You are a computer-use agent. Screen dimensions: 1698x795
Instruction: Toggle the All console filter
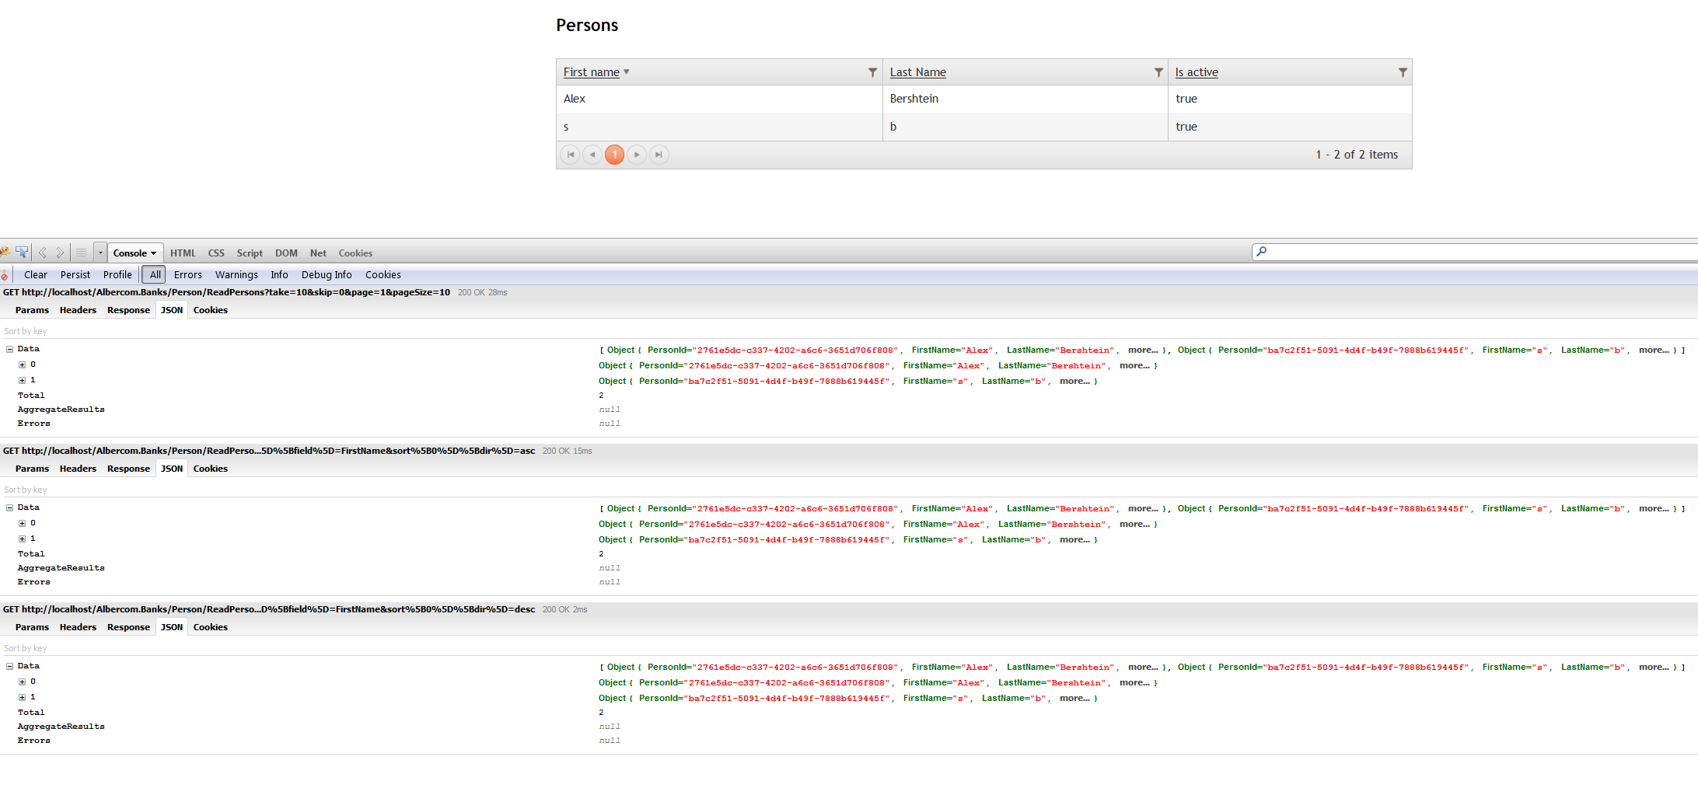pyautogui.click(x=155, y=274)
